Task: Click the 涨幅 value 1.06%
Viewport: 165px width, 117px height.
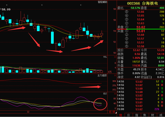Action: point(136,58)
